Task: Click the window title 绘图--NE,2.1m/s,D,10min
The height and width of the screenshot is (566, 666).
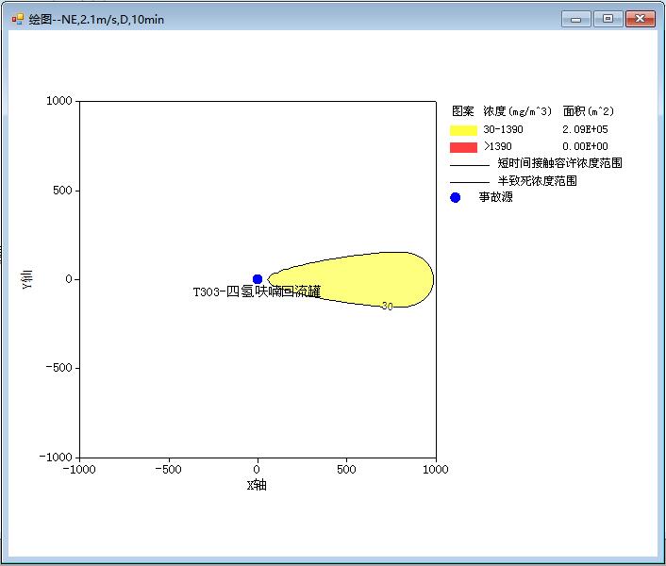Action: coord(96,20)
